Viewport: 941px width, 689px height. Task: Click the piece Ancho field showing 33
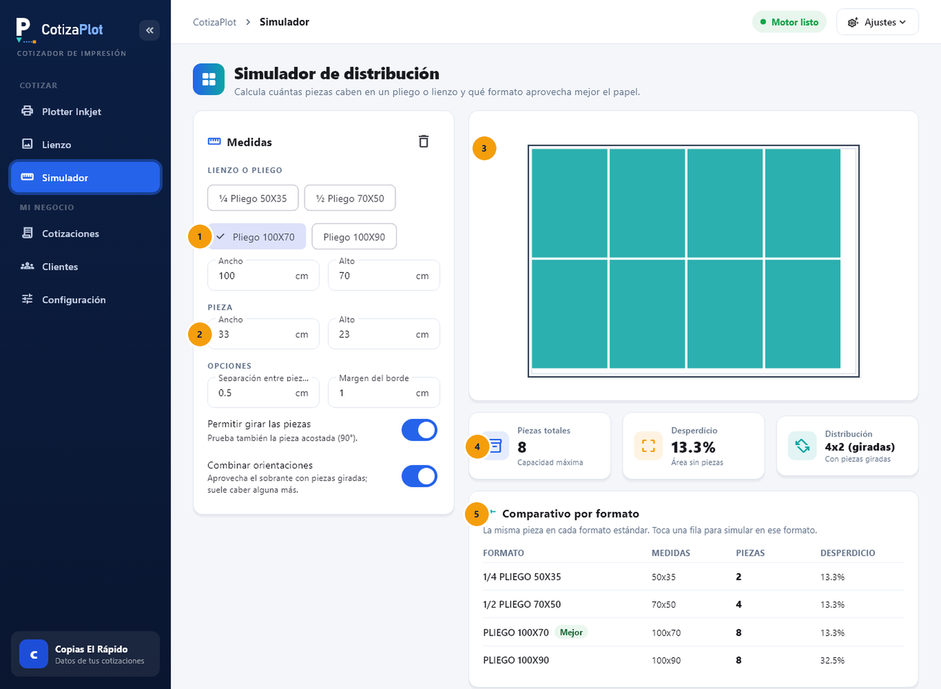pos(263,334)
